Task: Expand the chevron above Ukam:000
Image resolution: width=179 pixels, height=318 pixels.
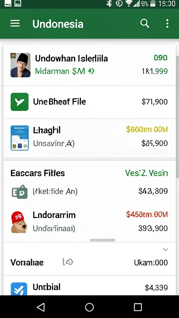Action: (165, 249)
